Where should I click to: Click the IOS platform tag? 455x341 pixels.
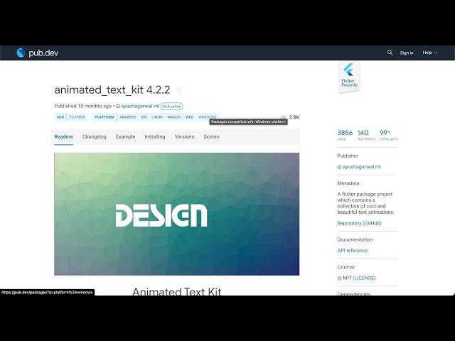click(144, 117)
